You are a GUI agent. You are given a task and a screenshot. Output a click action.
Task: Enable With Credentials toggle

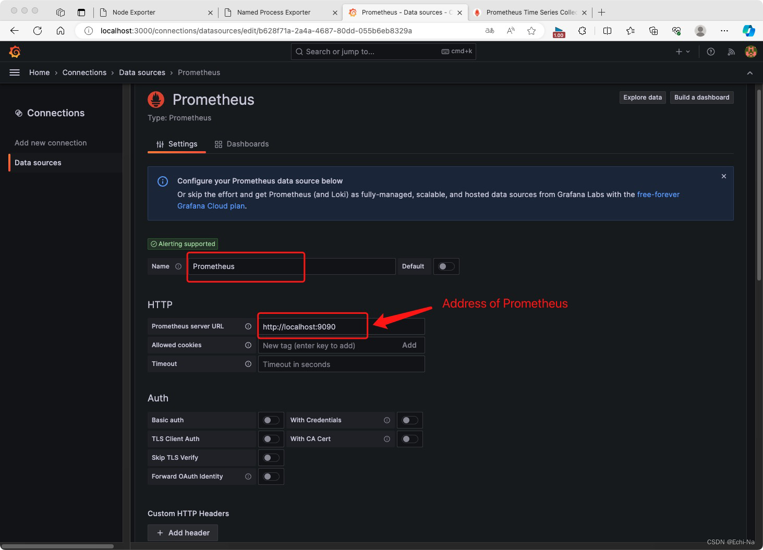pyautogui.click(x=410, y=420)
